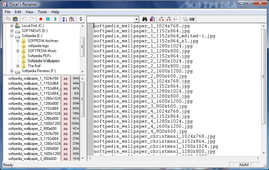Viewport: 269px width, 170px height.
Task: Select softpedia_wallpaper_2_1600x1200 in file list
Action: pyautogui.click(x=34, y=124)
